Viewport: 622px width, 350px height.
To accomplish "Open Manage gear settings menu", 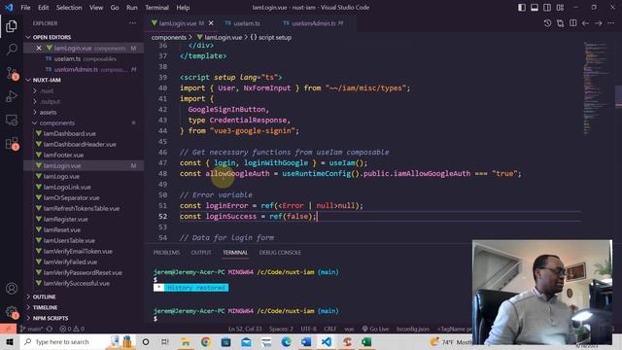I will (x=12, y=312).
